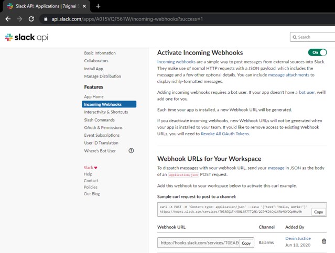Select OAuth & Permissions sidebar item
The height and width of the screenshot is (253, 335).
(x=103, y=127)
